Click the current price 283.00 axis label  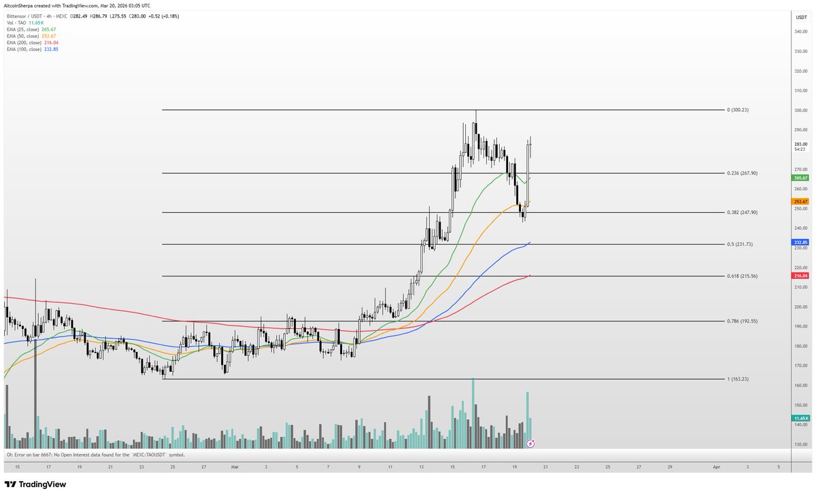point(800,144)
